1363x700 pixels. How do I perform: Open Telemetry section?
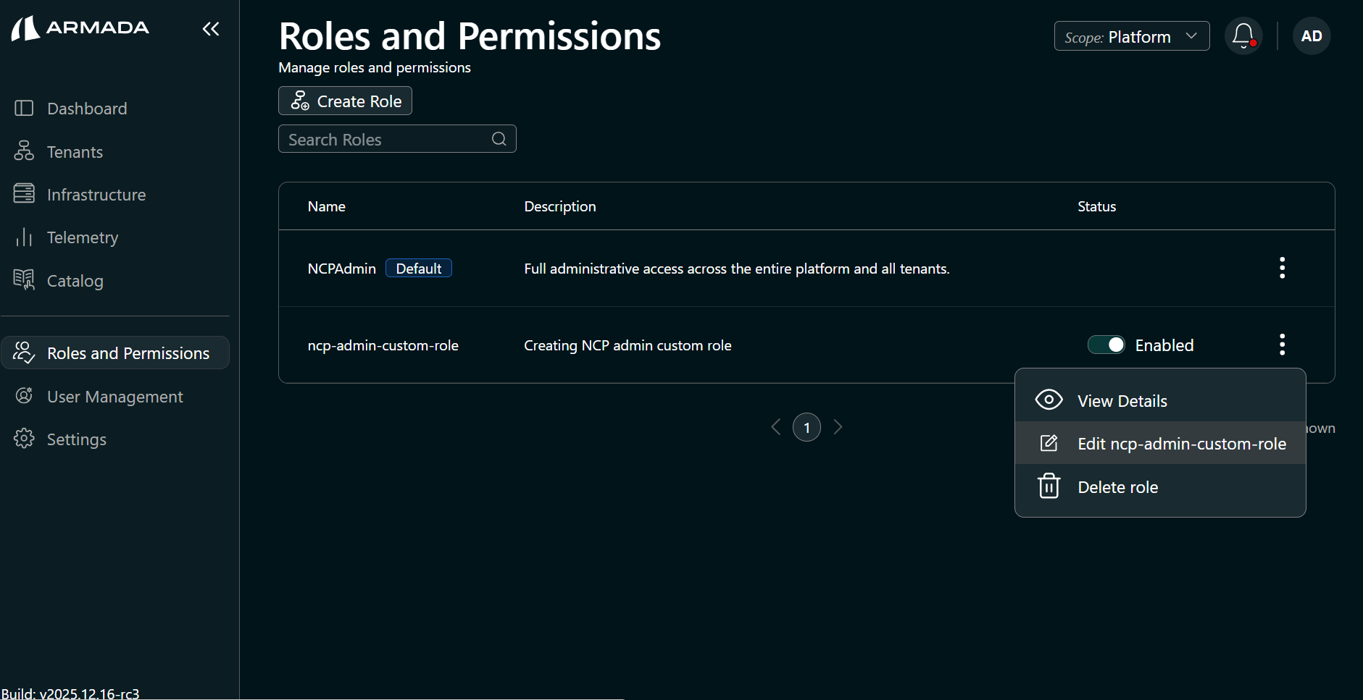(x=82, y=237)
